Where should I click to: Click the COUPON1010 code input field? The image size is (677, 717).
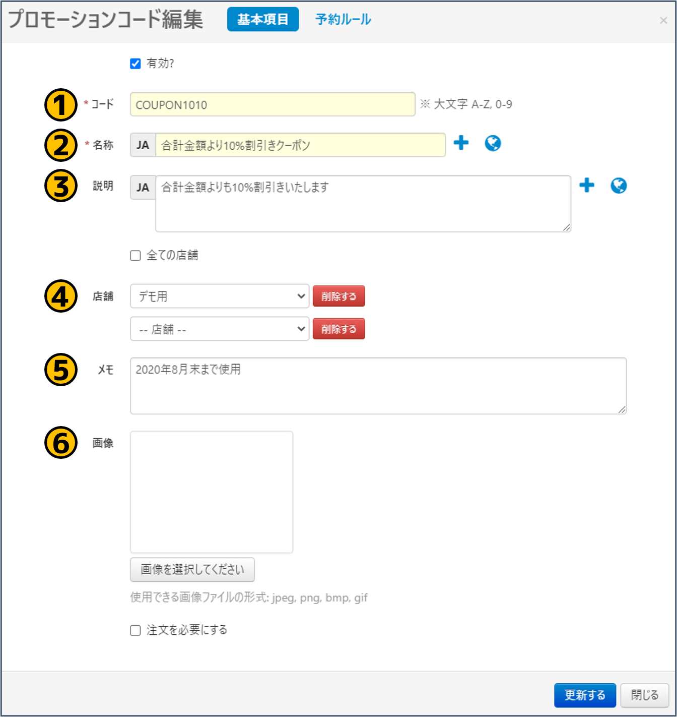coord(273,104)
